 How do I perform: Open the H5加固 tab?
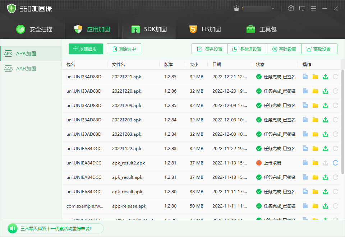coord(205,29)
